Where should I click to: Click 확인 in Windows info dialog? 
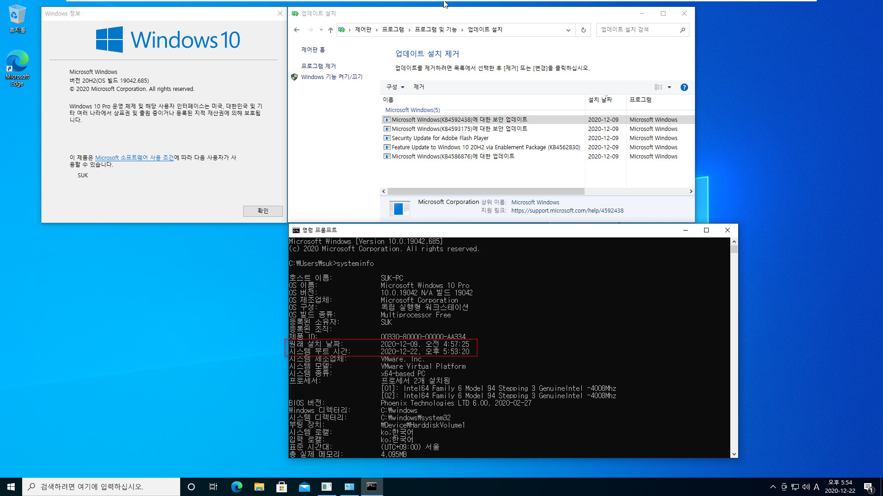point(263,211)
